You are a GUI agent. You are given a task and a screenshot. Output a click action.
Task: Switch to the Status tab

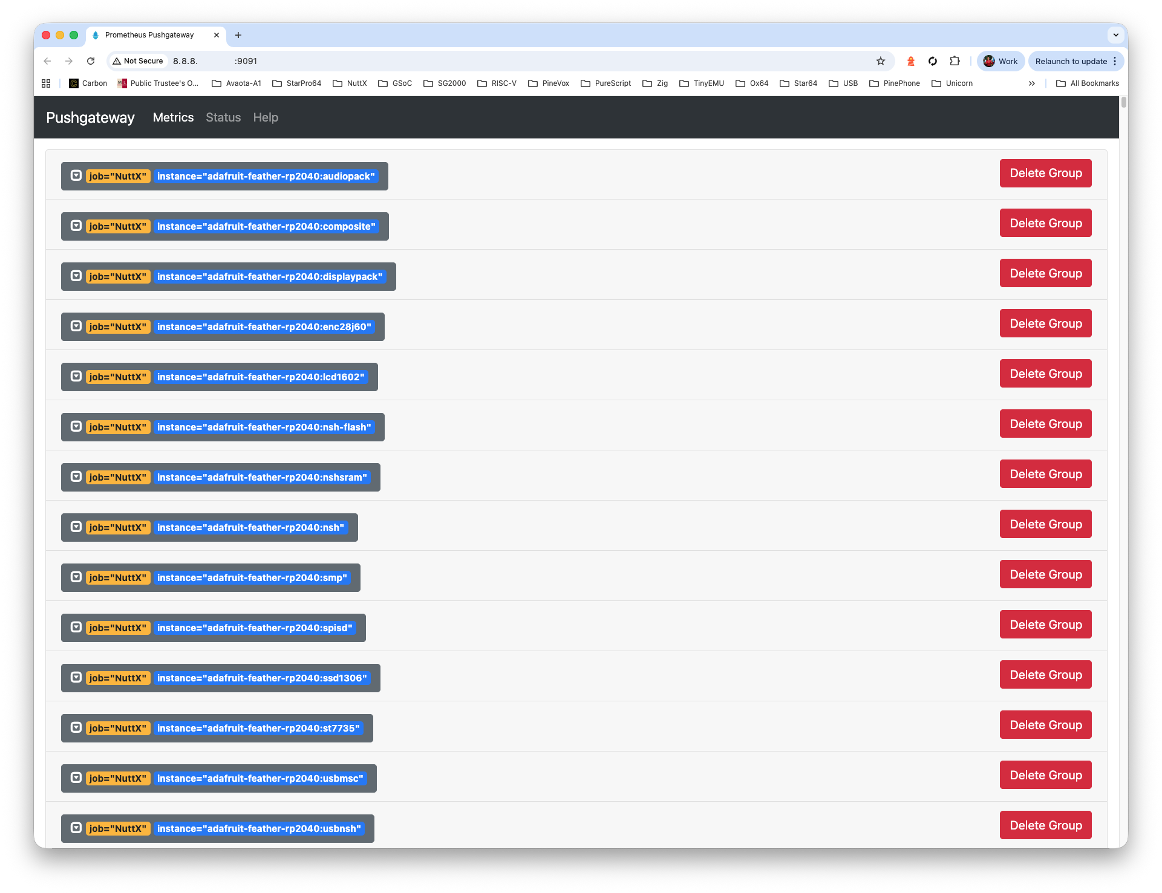223,117
